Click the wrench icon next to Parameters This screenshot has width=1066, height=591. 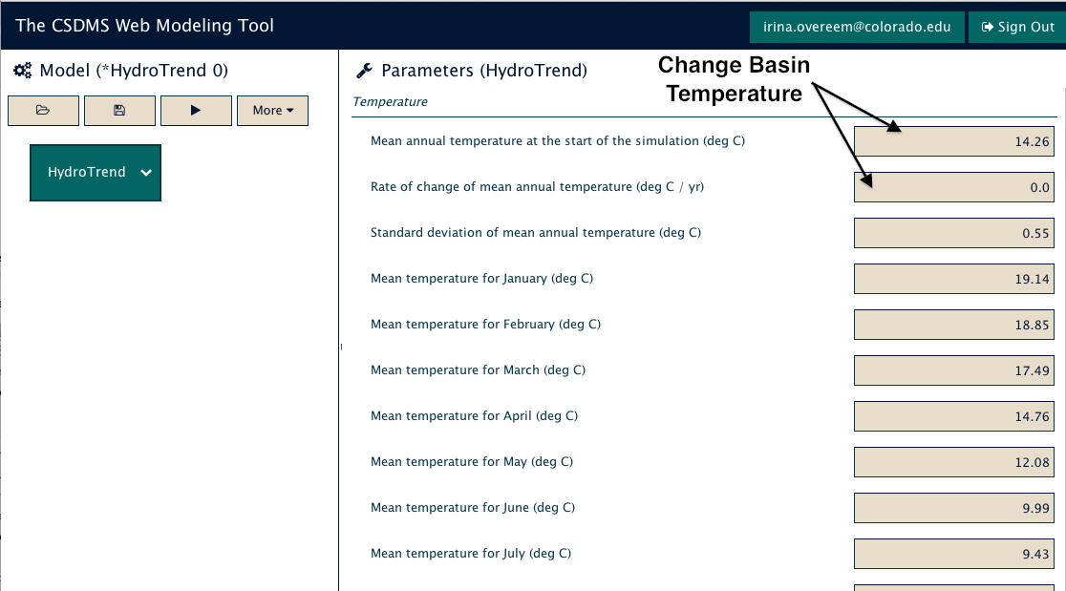coord(364,71)
